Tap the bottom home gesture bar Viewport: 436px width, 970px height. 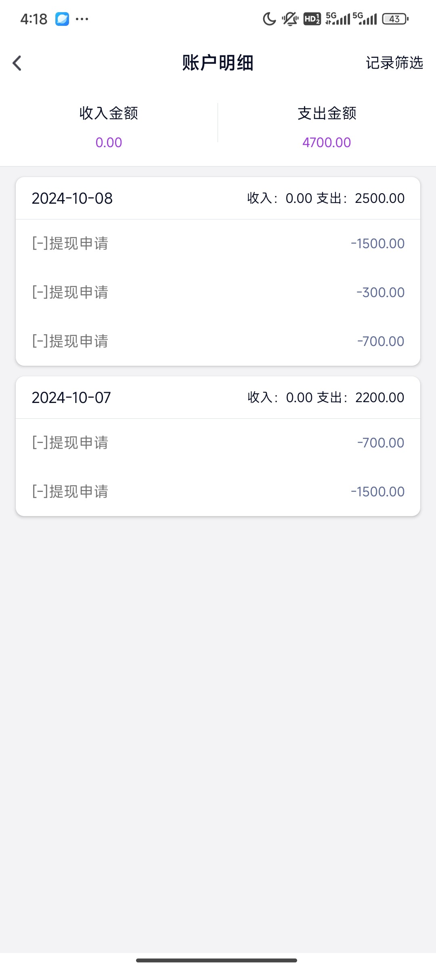click(217, 960)
